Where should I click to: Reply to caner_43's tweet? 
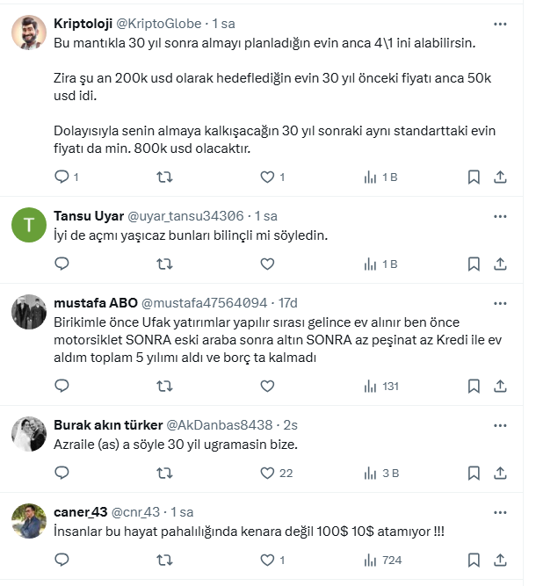pyautogui.click(x=62, y=560)
